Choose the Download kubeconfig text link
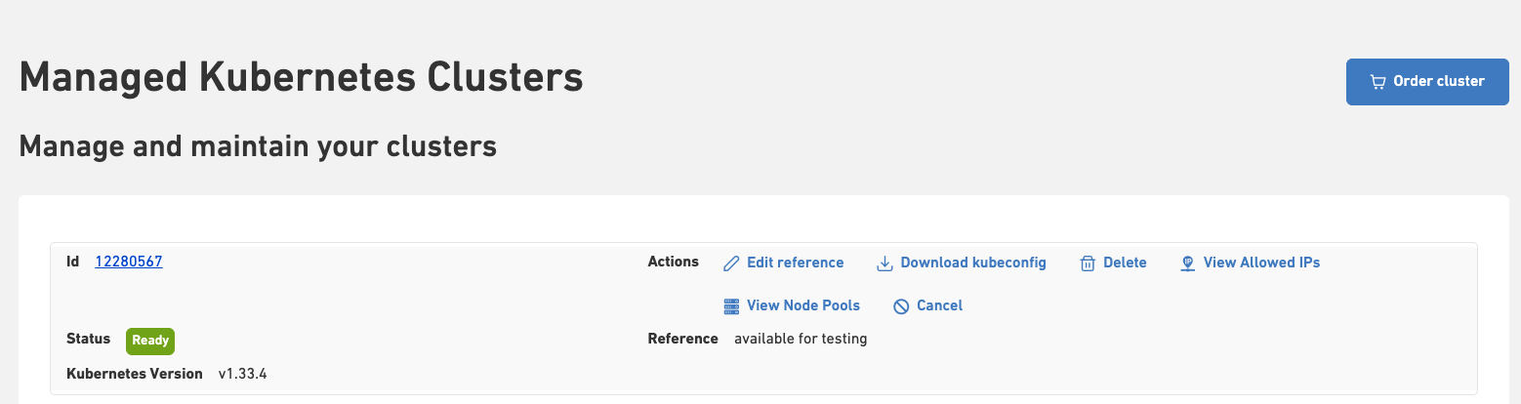 972,263
